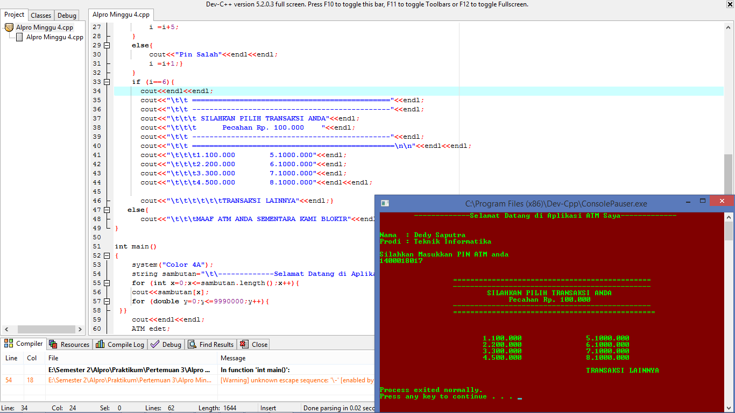Image resolution: width=735 pixels, height=413 pixels.
Task: Click the project panel scroll left arrow
Action: (6, 329)
